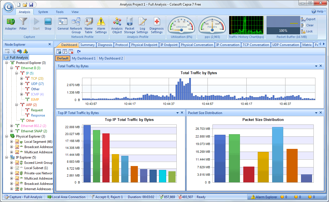The image size is (329, 202).
Task: Open Top IP Total Traffic panel menu
Action: (x=178, y=113)
